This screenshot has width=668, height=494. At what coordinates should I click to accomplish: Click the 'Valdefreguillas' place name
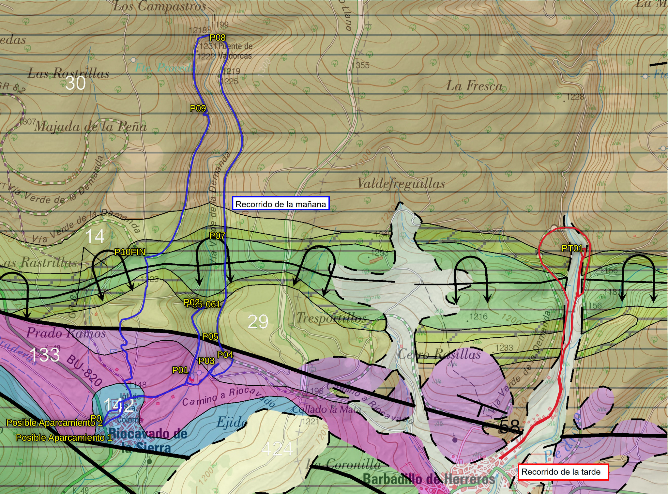pos(401,183)
